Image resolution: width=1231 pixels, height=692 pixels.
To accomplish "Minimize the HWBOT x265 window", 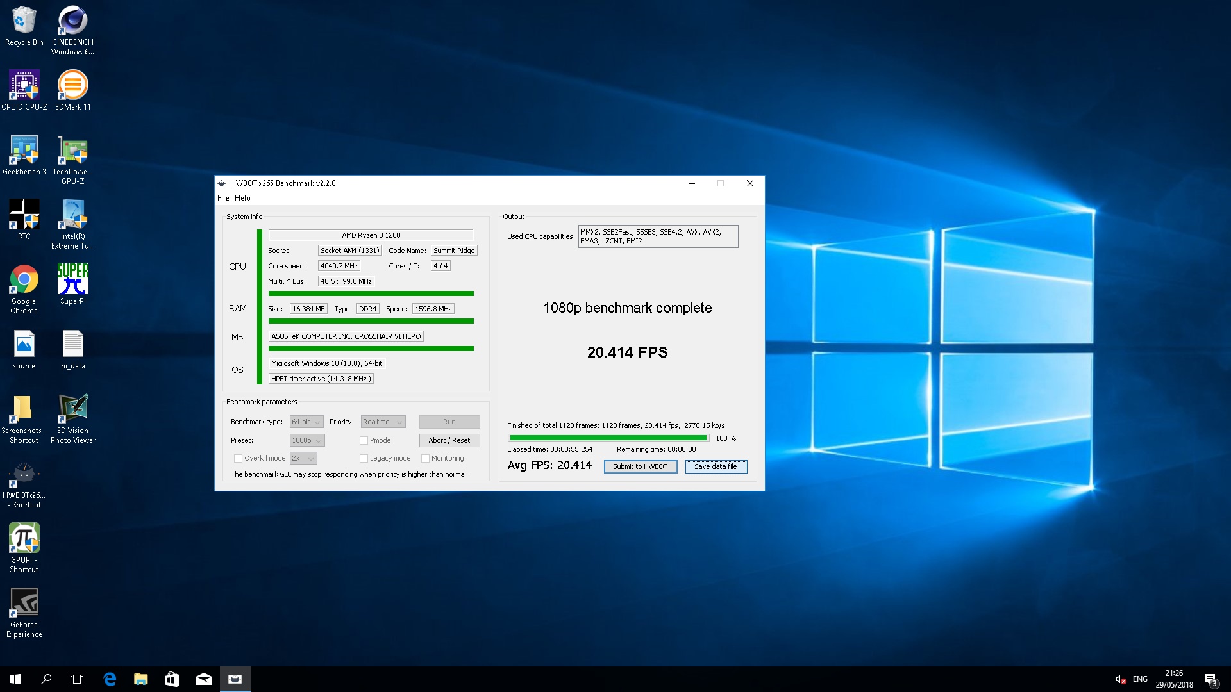I will click(691, 183).
